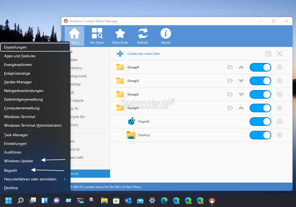Open Datenträgerverwaltung menu entry
The image size is (296, 207).
pyautogui.click(x=35, y=99)
